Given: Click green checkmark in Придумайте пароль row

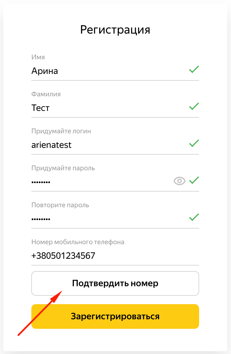Looking at the screenshot, I should [x=194, y=180].
